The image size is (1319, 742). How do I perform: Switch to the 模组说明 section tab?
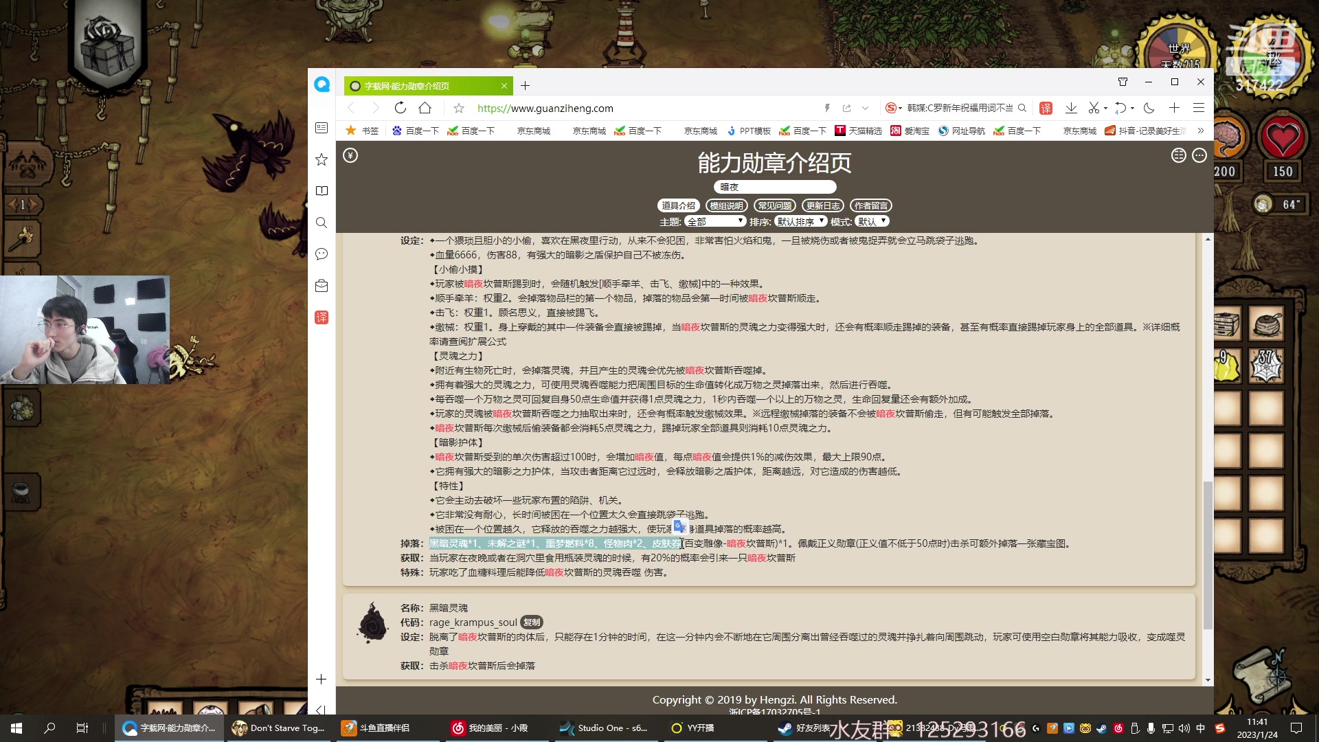(x=726, y=205)
